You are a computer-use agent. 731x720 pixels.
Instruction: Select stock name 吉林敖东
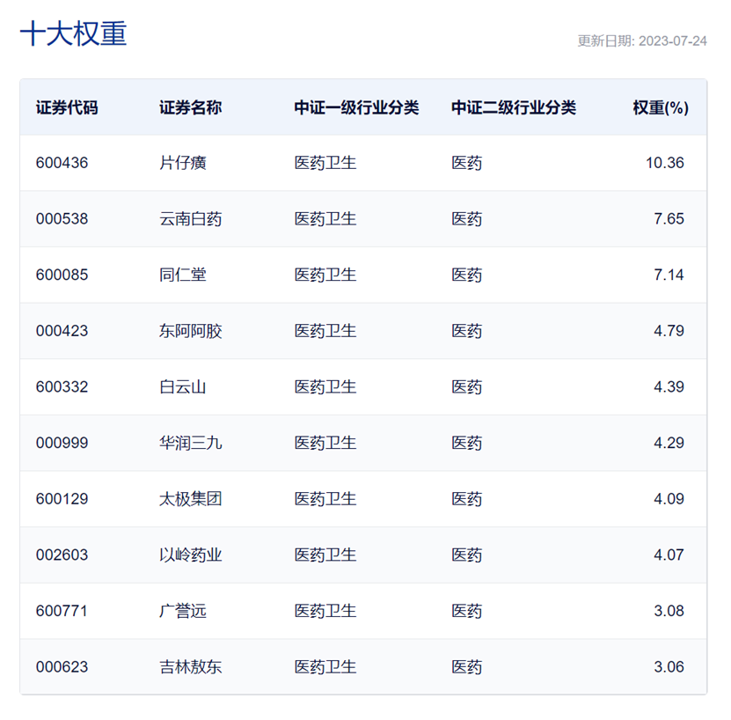click(191, 667)
